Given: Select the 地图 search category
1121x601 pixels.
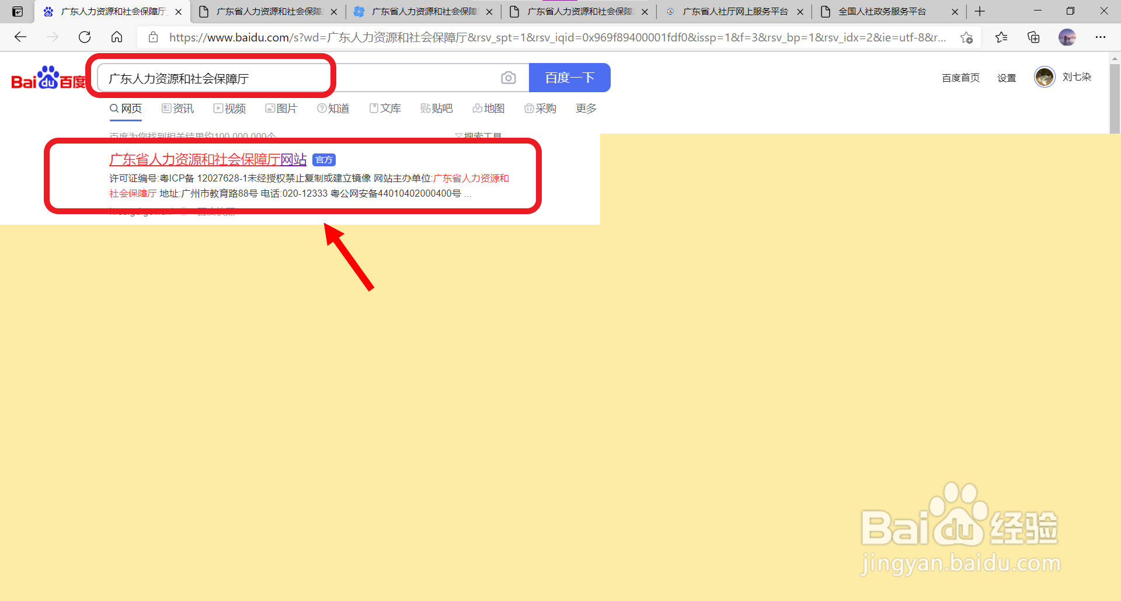Looking at the screenshot, I should pos(488,109).
